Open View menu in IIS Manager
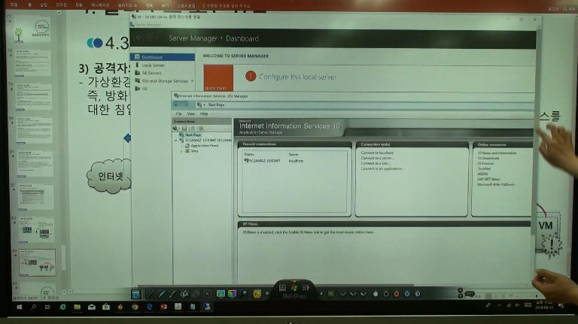578x324 pixels. click(x=191, y=114)
